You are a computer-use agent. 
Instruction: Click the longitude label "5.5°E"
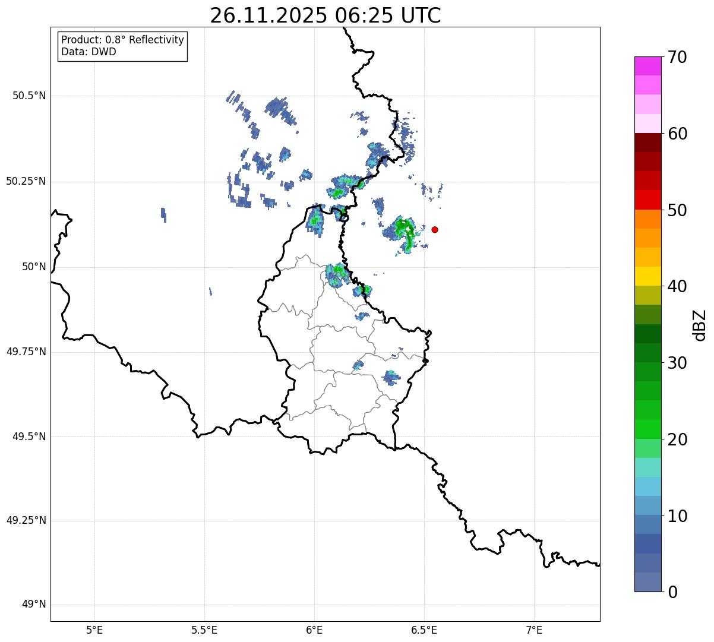[x=204, y=630]
